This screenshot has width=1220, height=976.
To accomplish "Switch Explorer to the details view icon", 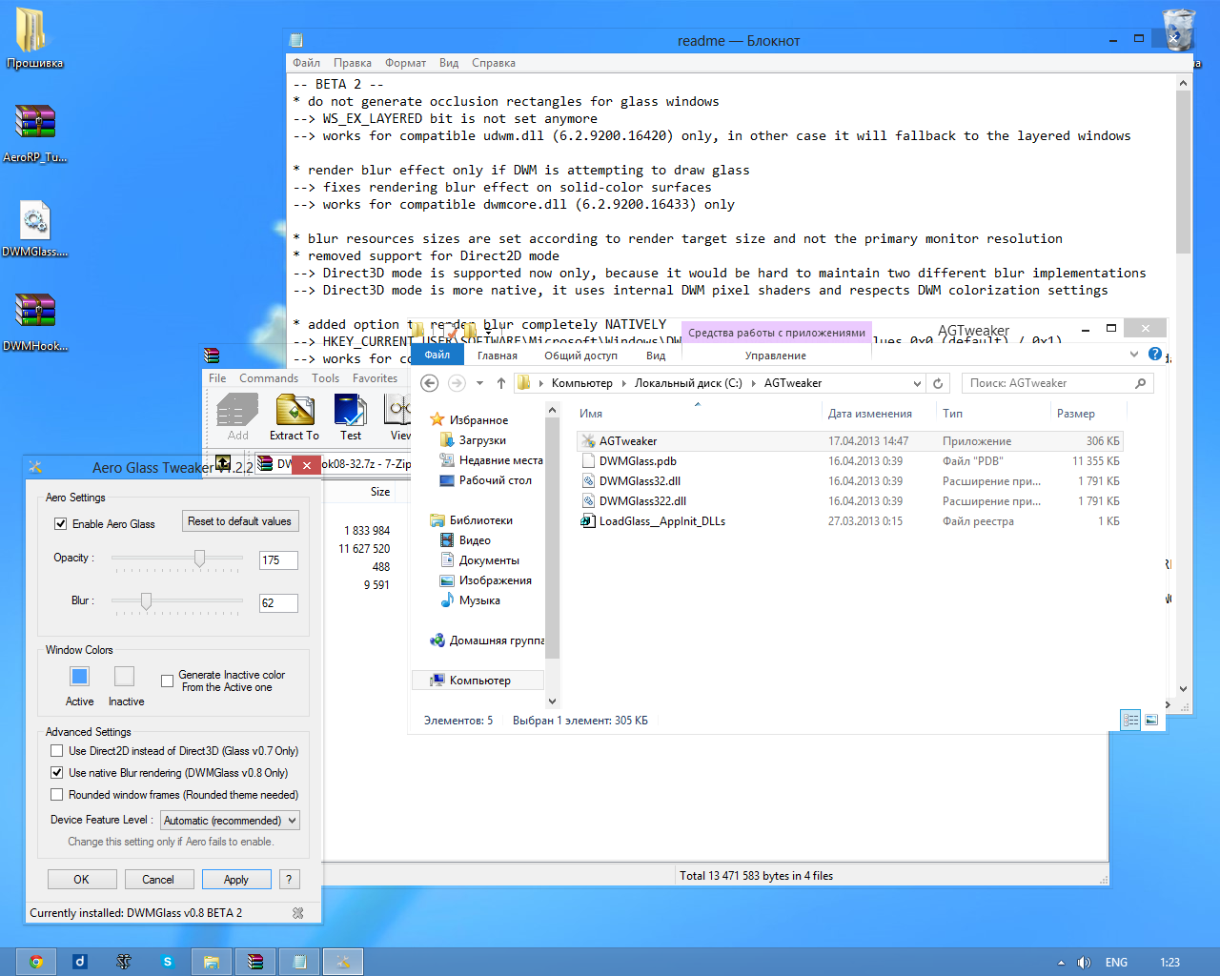I will pos(1130,720).
